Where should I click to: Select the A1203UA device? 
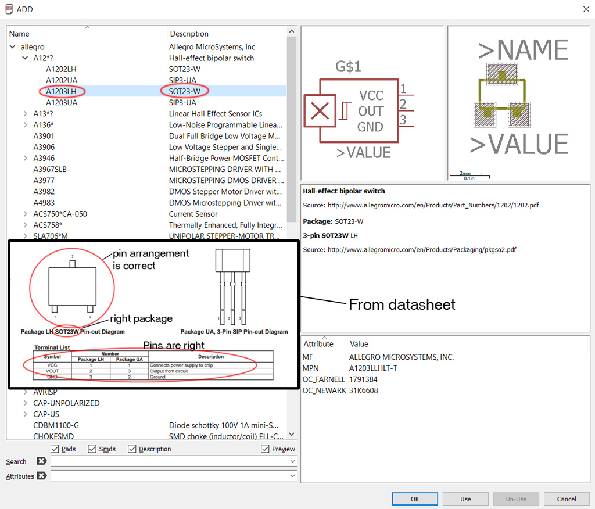[62, 102]
